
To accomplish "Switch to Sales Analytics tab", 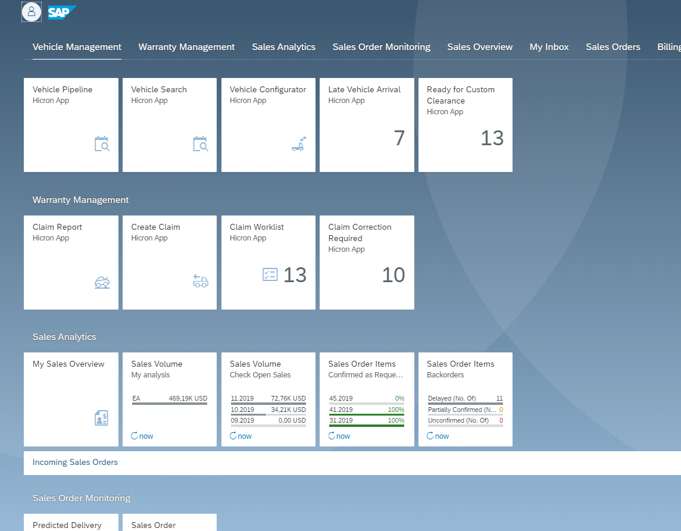I will [283, 47].
